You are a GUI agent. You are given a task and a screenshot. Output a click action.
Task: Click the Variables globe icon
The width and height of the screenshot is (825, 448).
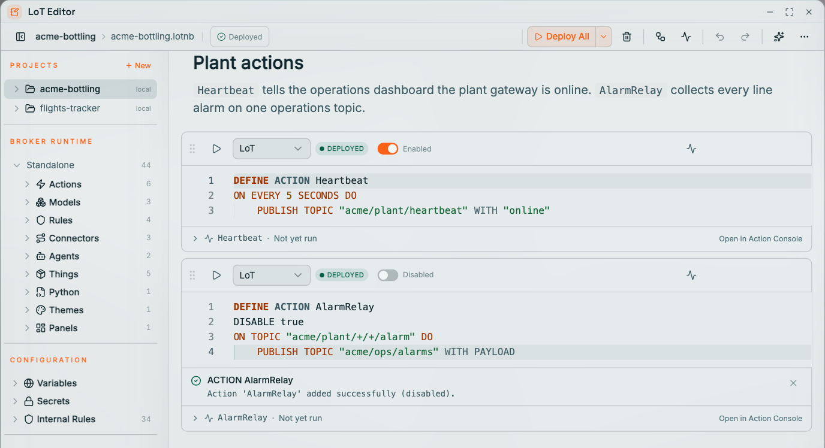click(x=29, y=383)
